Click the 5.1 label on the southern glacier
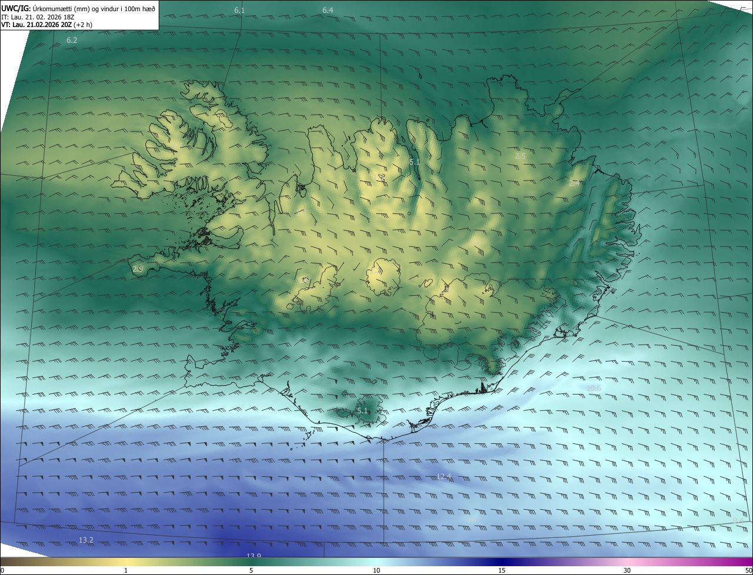 coord(362,411)
